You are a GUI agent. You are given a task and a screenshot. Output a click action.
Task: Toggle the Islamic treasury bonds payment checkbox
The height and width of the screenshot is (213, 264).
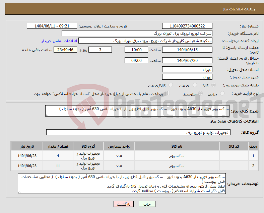(x=168, y=93)
